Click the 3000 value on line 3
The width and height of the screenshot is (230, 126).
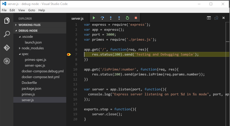(110, 35)
